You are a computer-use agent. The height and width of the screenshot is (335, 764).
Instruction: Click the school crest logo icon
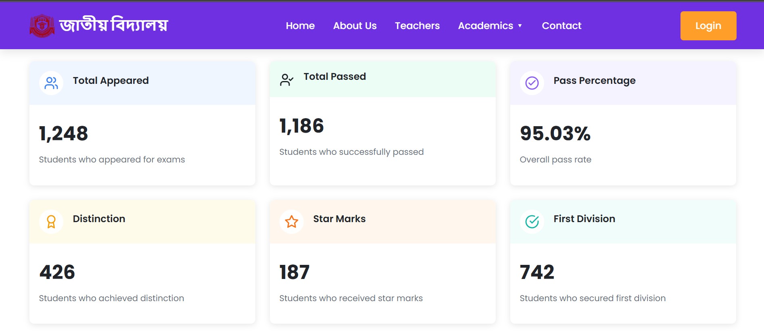click(x=42, y=26)
